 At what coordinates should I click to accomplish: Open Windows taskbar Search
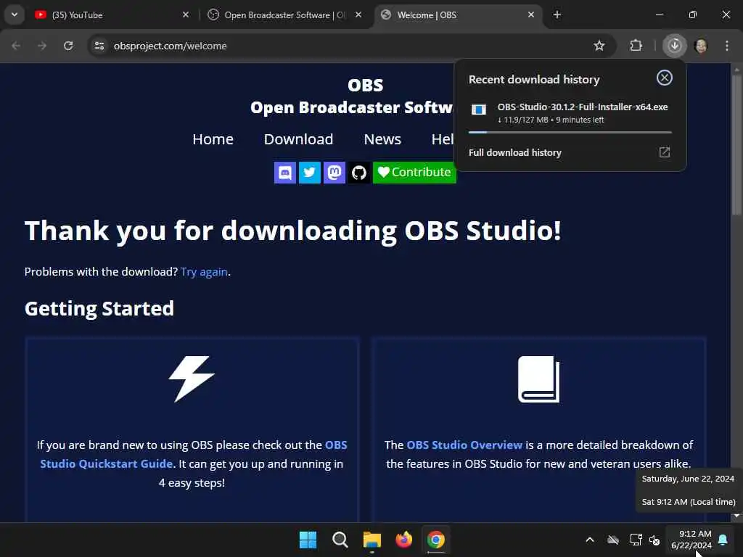pyautogui.click(x=340, y=540)
